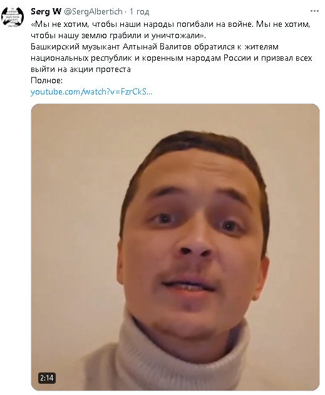Click the display name Serg W
Image resolution: width=325 pixels, height=395 pixels.
click(46, 11)
